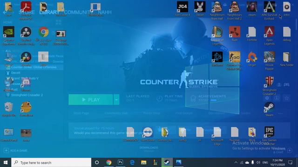This screenshot has height=167, width=298.
Task: Open the taskbar clock showing 7:24 PM
Action: (x=278, y=162)
